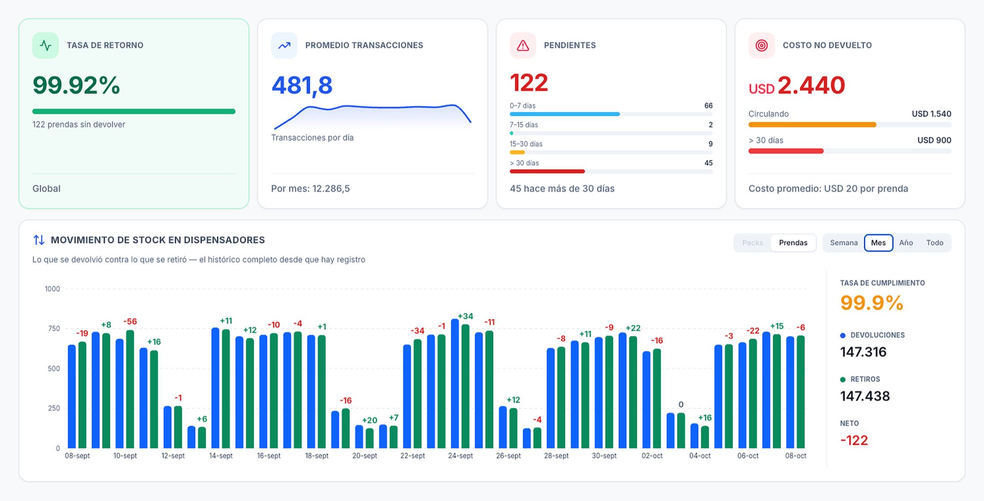Click the USD 1.540 Circulando amount
984x501 pixels.
click(x=932, y=114)
